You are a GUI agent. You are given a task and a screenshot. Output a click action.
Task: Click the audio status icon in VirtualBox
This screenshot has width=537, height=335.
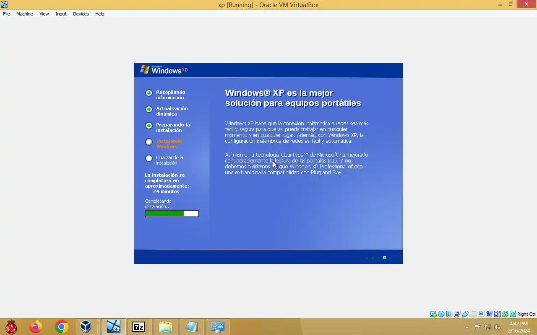coord(449,314)
